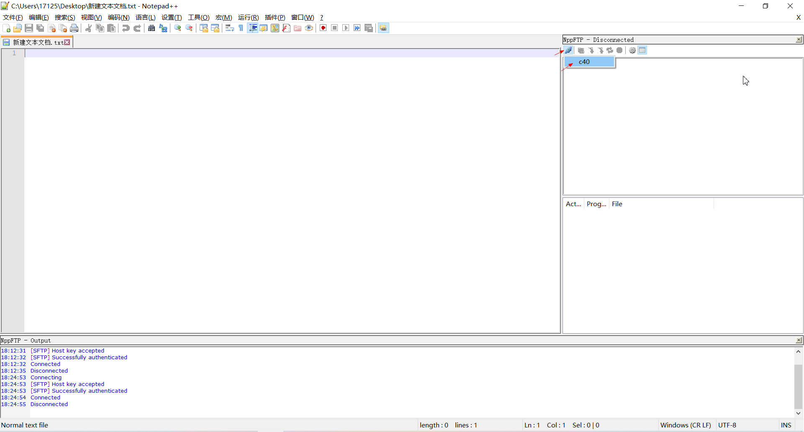This screenshot has height=432, width=804.
Task: Expand the 插件(P) plugins menu
Action: 275,17
